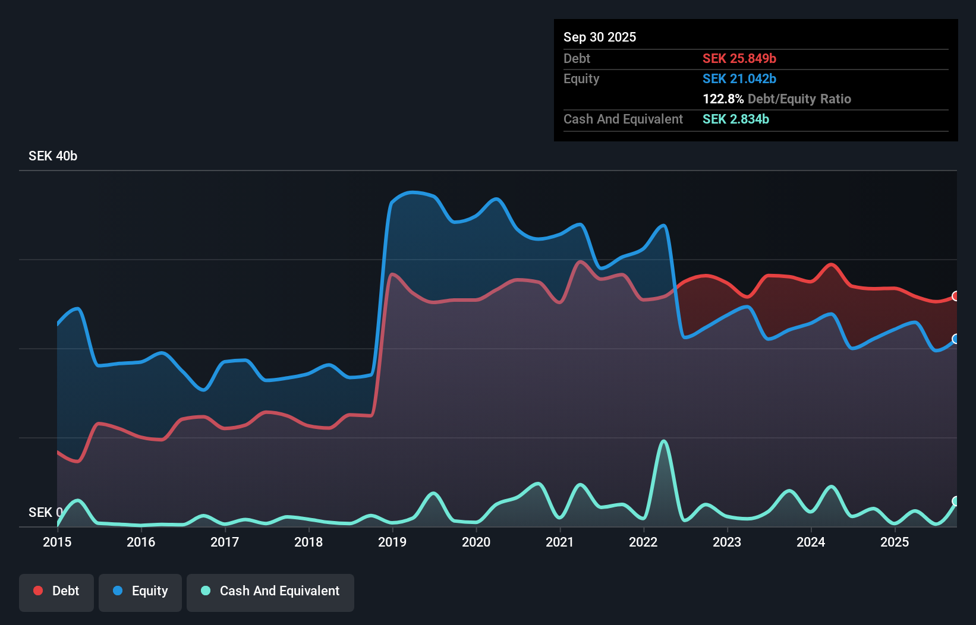This screenshot has height=625, width=976.
Task: Click the 2018 x-axis label
Action: (308, 542)
